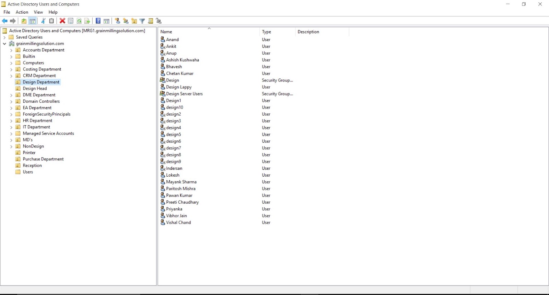
Task: Expand the Accounts Department OU
Action: pyautogui.click(x=11, y=50)
